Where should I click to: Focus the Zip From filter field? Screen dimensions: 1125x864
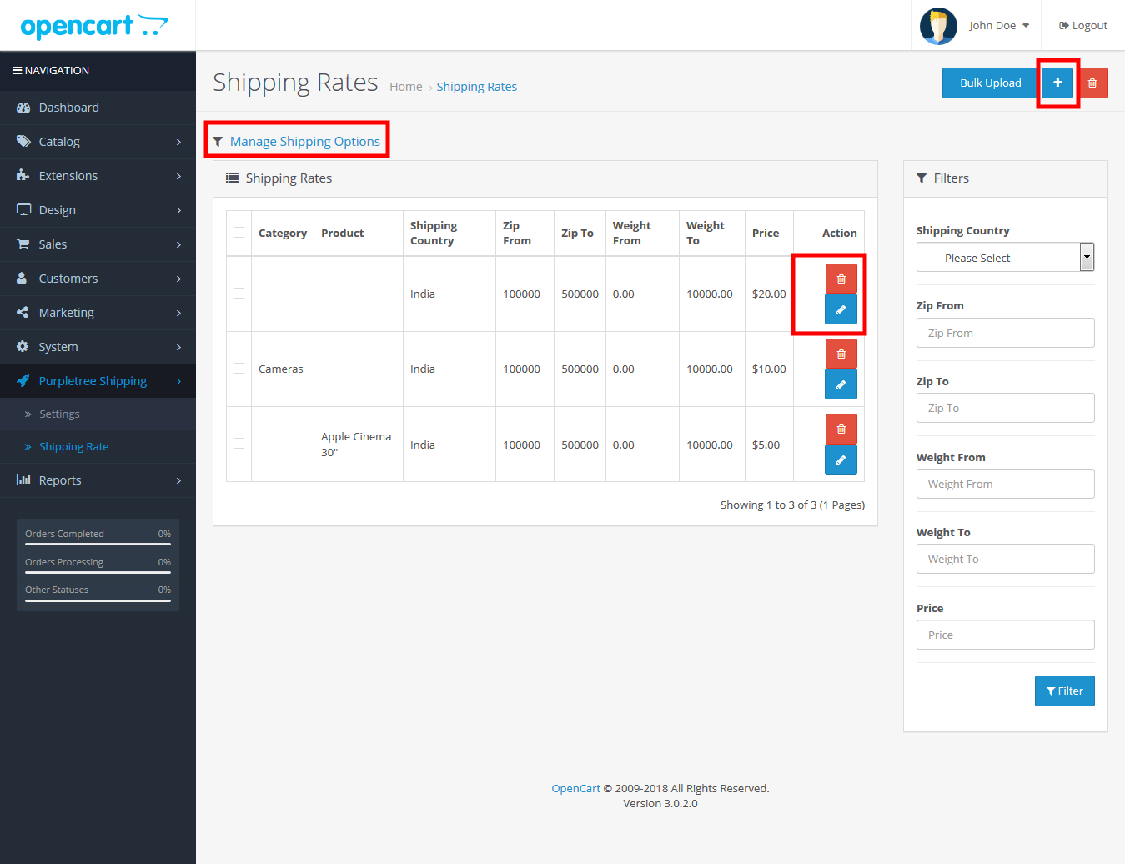pos(1005,333)
